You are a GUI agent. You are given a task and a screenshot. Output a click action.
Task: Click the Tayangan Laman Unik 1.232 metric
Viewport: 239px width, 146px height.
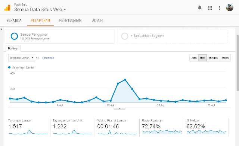point(60,126)
